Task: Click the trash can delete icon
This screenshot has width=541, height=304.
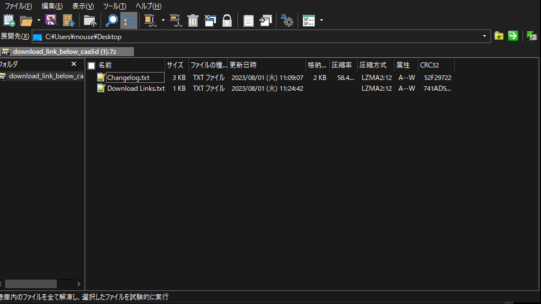Action: click(x=193, y=21)
